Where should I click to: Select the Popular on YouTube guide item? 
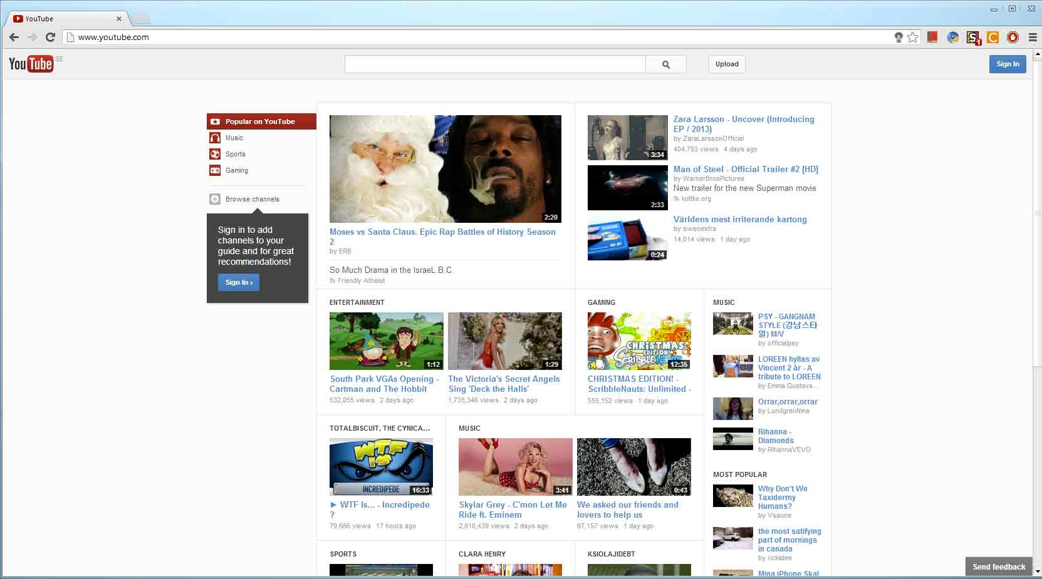pos(261,121)
